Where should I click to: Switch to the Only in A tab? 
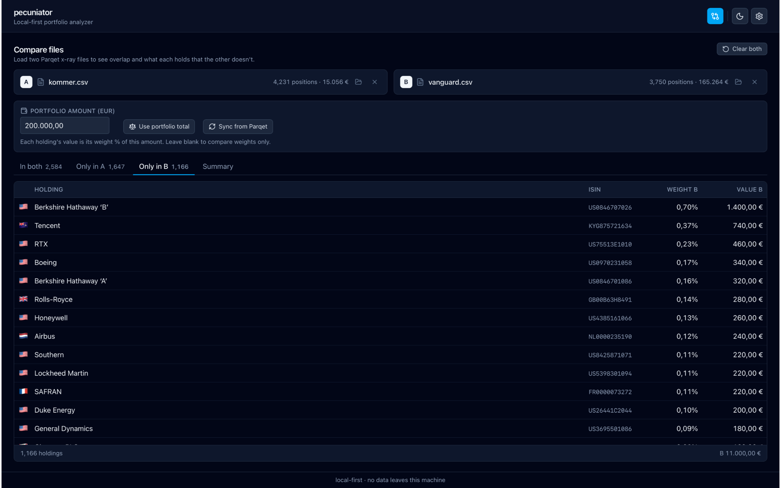pos(100,166)
